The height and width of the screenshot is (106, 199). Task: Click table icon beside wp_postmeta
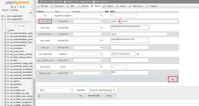pos(8,84)
